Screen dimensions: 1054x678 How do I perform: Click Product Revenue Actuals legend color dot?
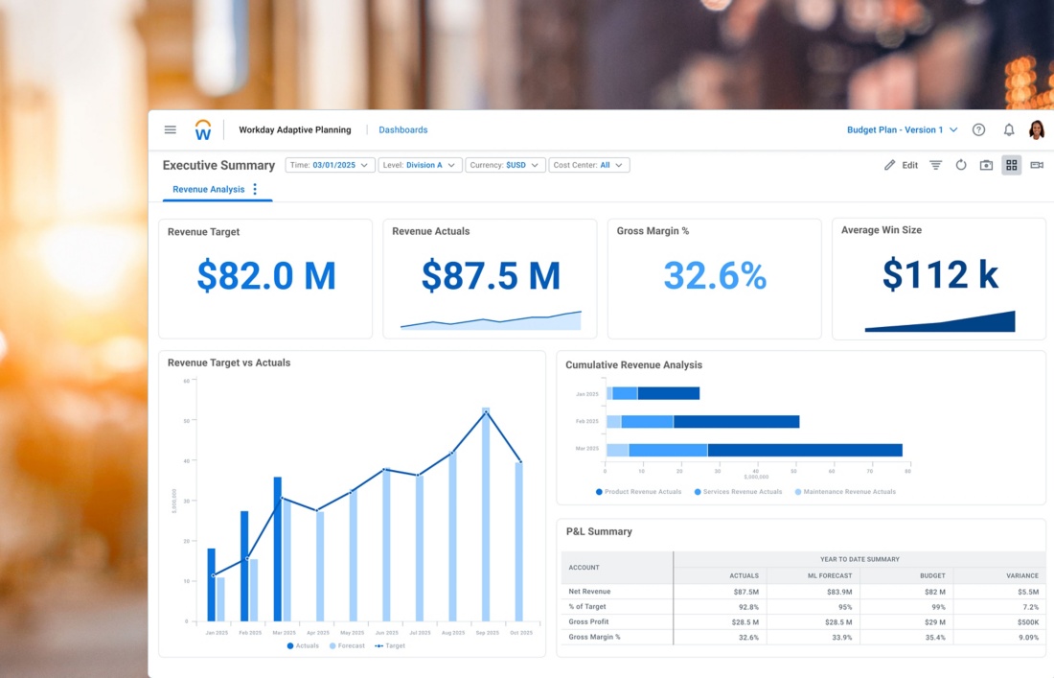(599, 492)
